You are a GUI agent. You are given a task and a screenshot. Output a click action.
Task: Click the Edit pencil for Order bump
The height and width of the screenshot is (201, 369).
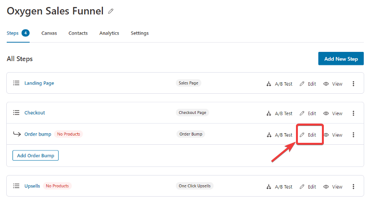302,135
